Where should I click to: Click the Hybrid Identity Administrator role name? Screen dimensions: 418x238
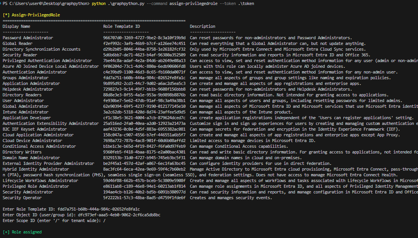[36, 169]
